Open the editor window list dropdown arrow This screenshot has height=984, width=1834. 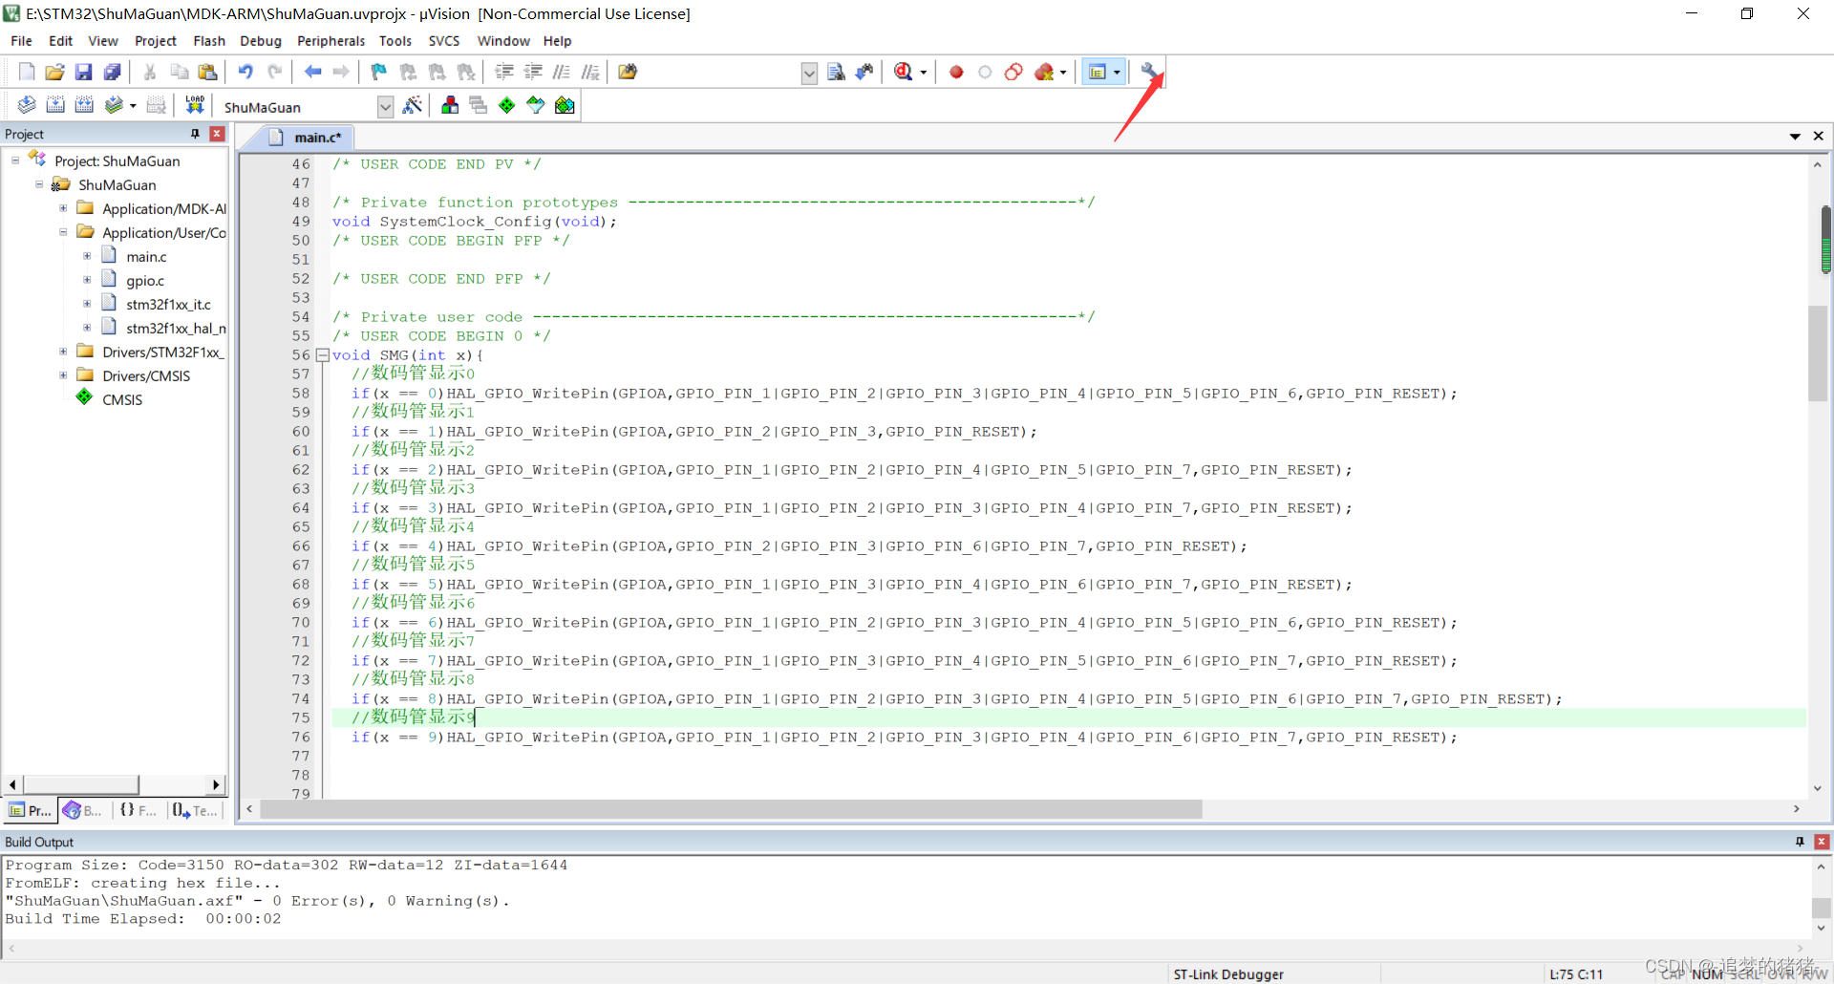[x=1795, y=137]
